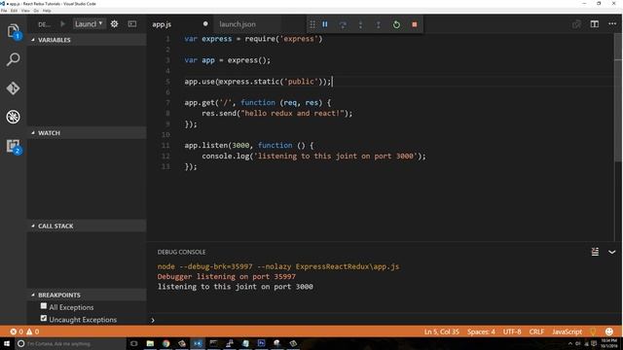
Task: Step over in the debug toolbar
Action: [x=343, y=24]
